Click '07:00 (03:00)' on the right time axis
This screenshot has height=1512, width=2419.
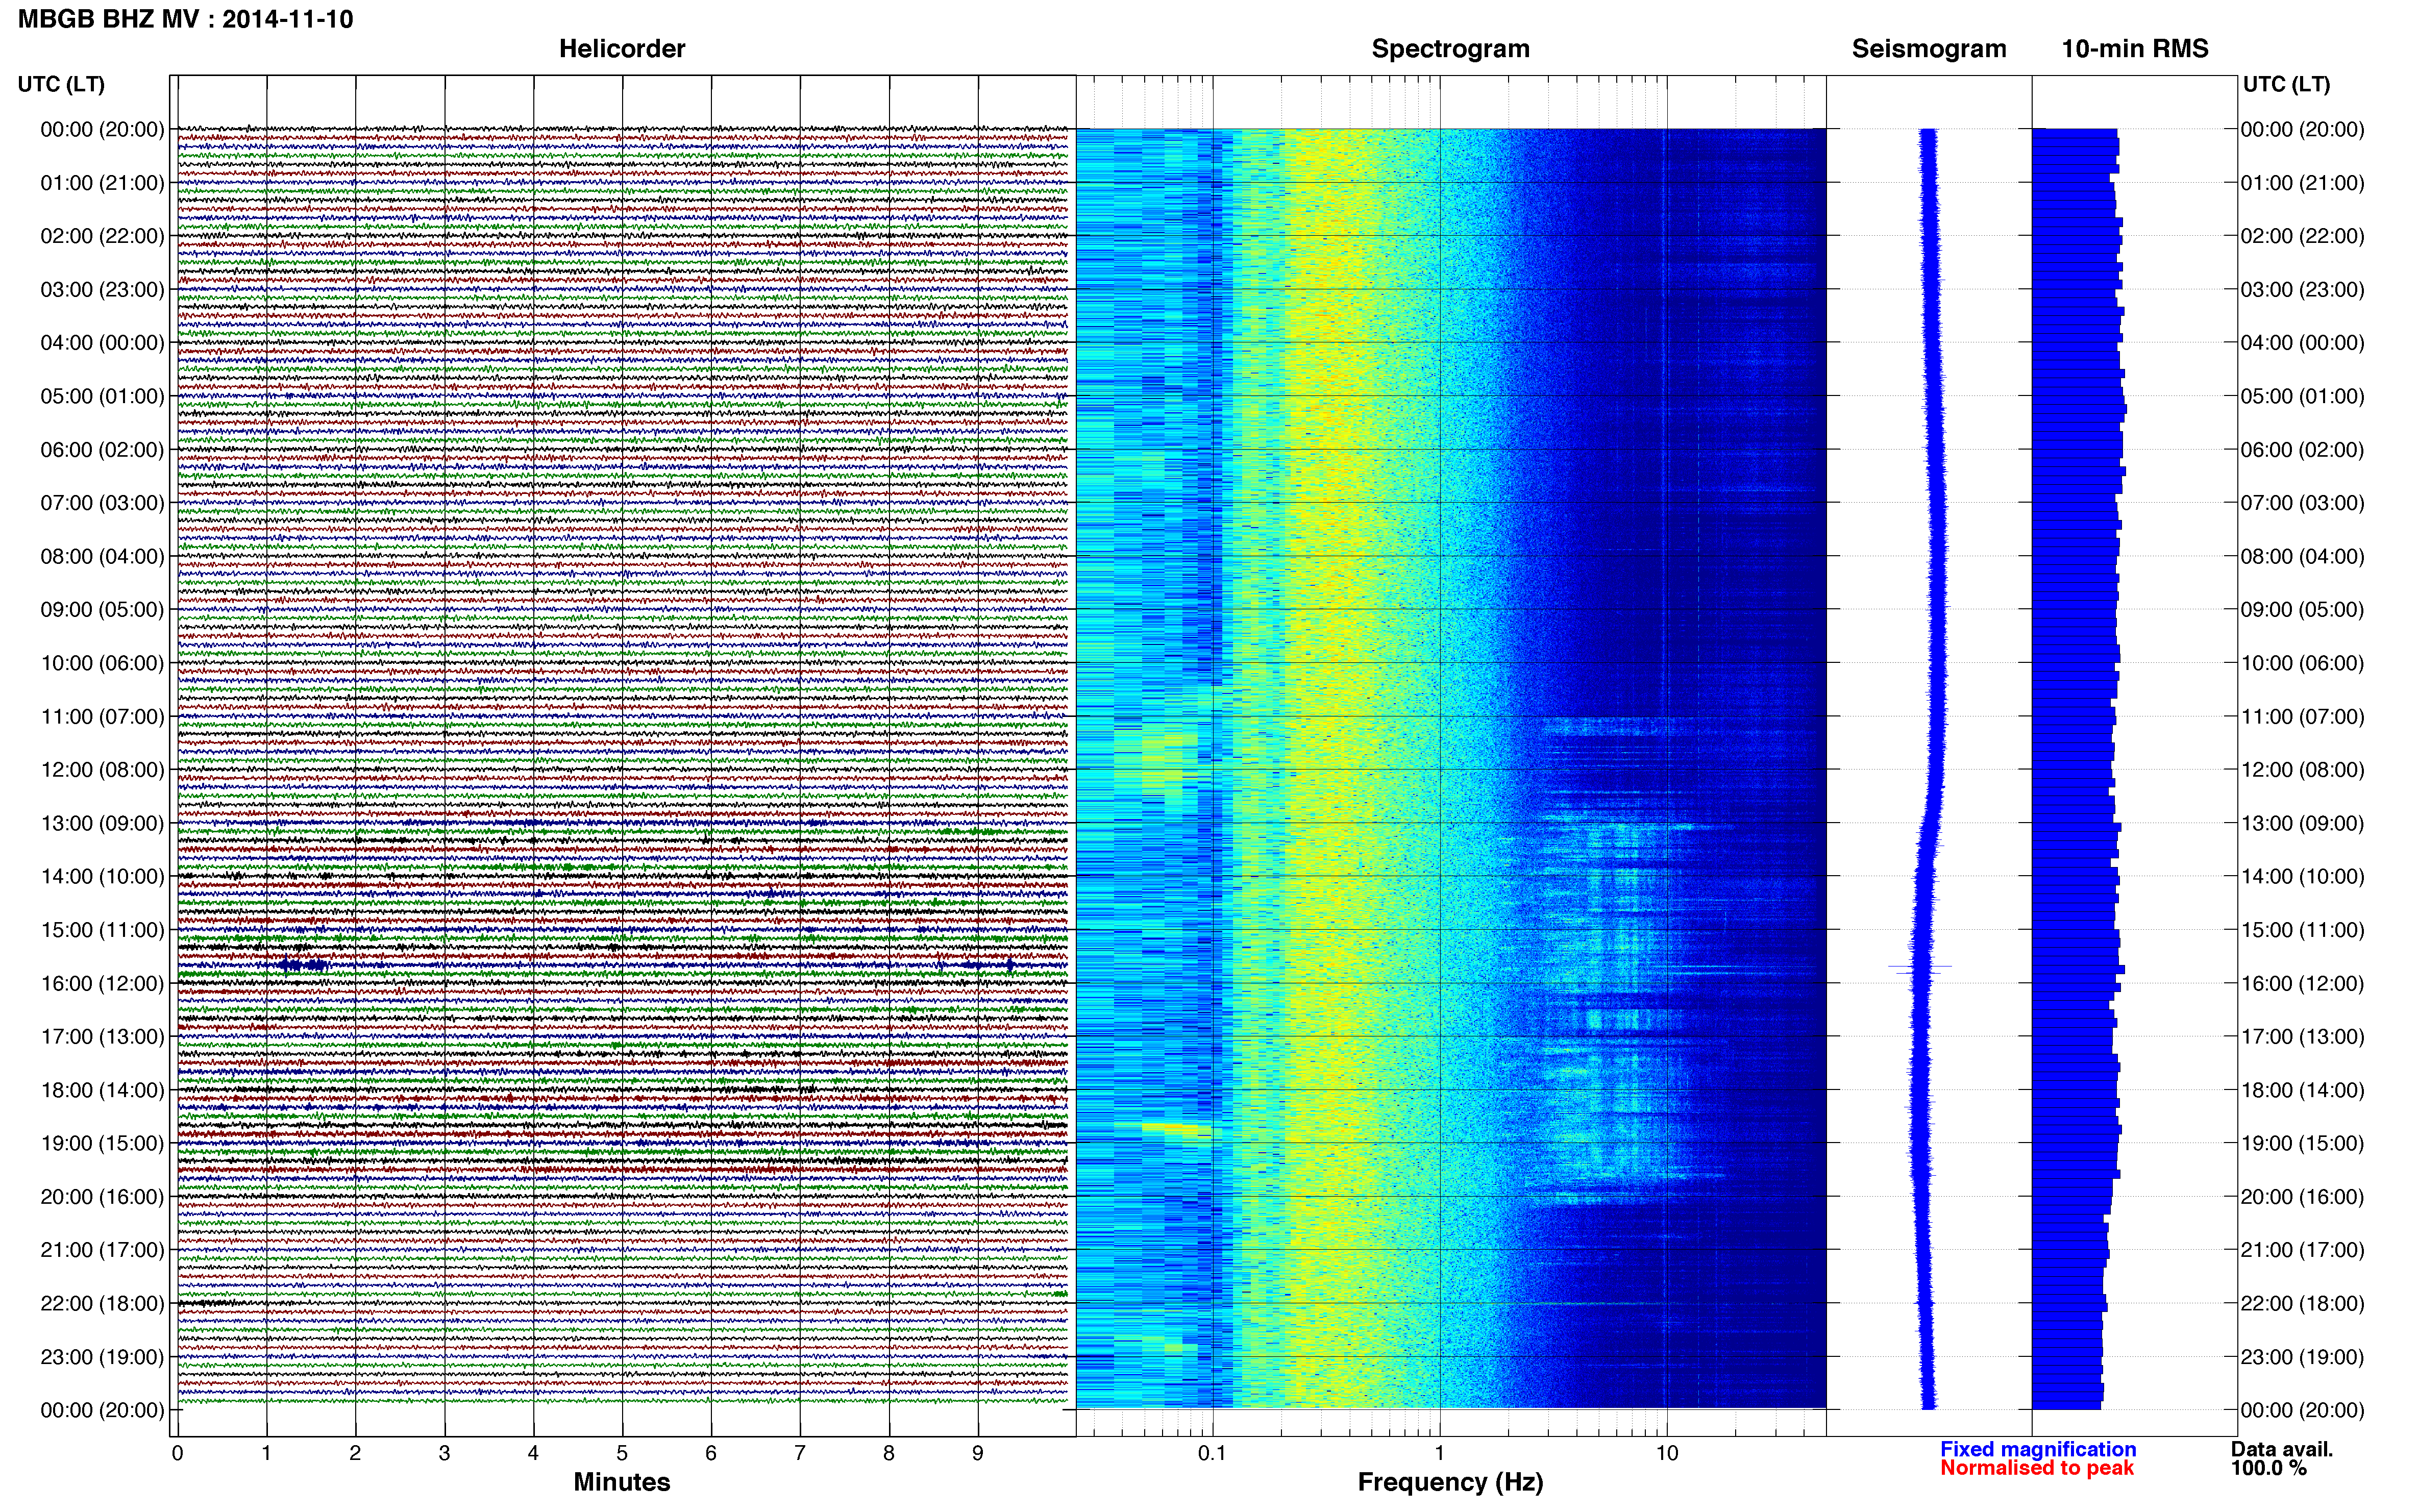[2302, 503]
